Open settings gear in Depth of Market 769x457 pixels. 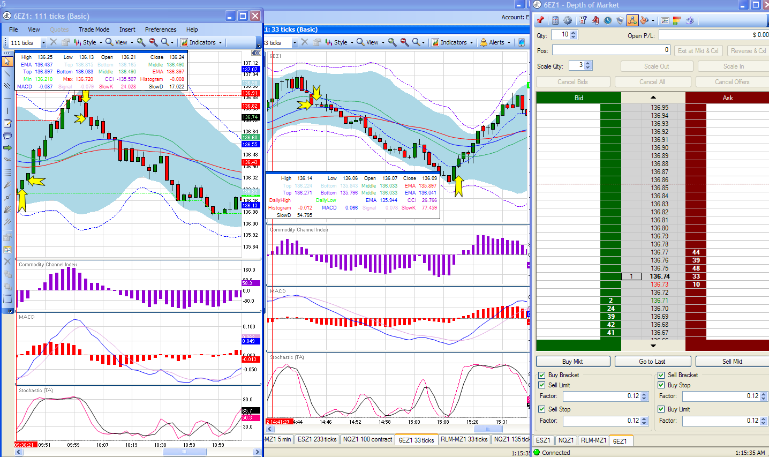pos(568,20)
